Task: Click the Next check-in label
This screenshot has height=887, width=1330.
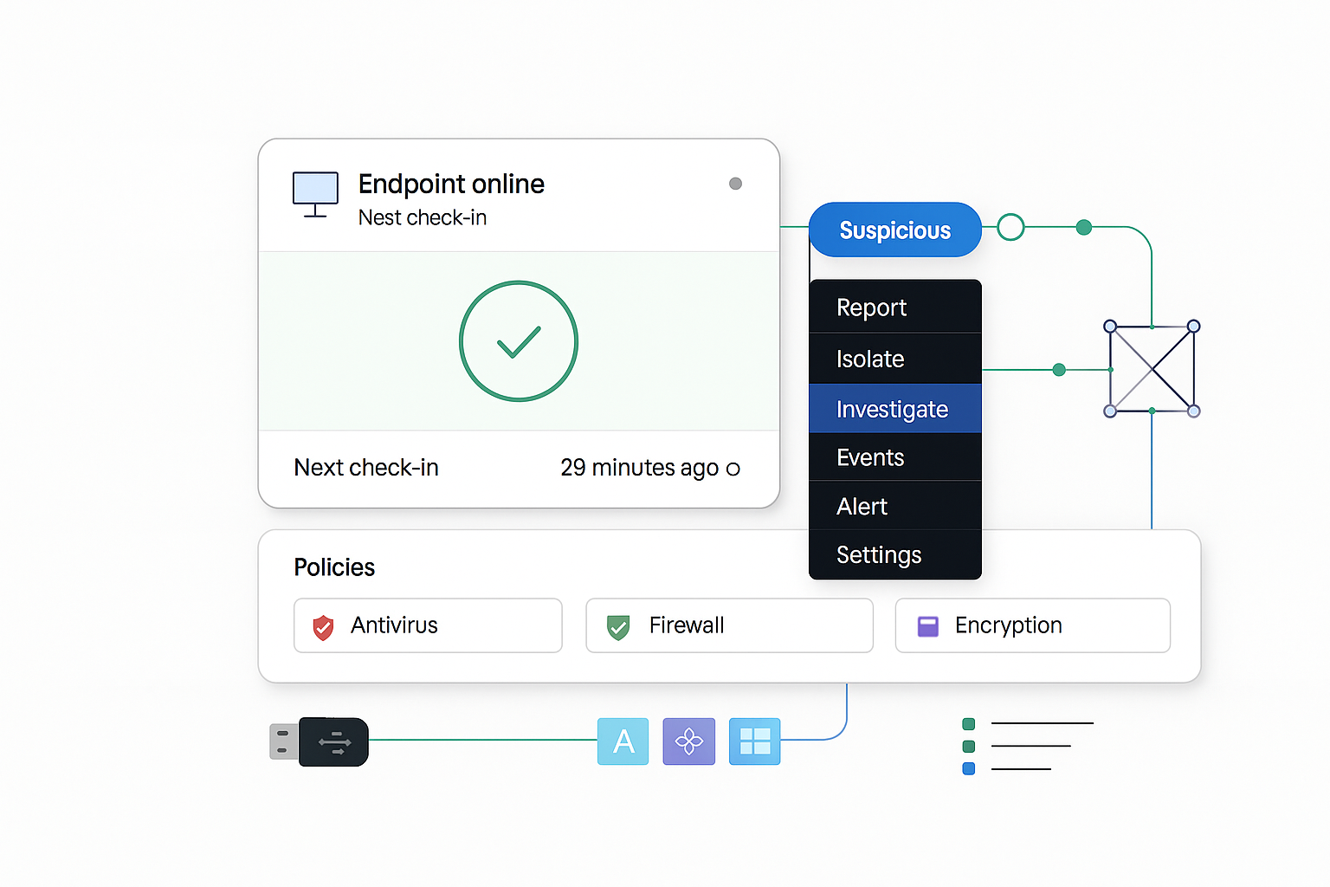Action: coord(366,468)
